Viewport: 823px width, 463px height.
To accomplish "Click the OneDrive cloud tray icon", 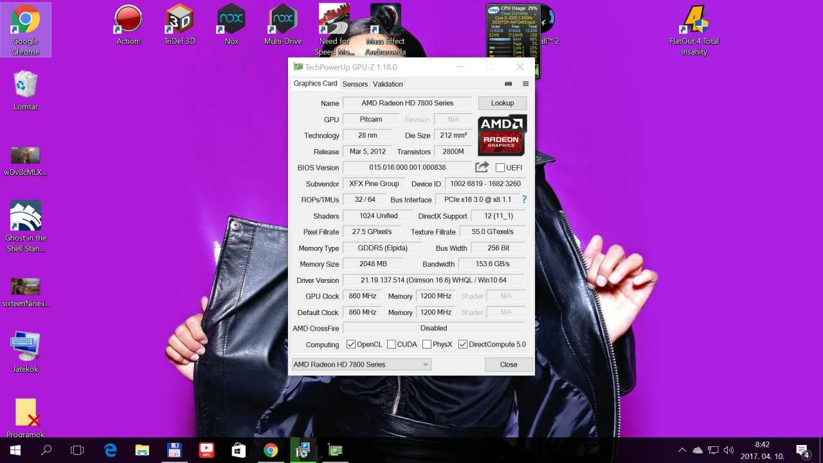I will 698,450.
